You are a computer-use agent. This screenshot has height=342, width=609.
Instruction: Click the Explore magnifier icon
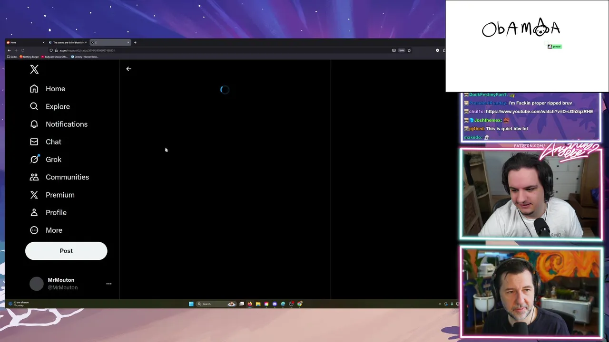(x=34, y=106)
